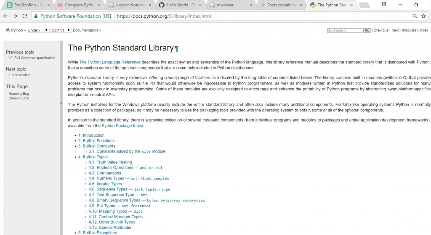
Task: Close the RonRonRon tab
Action: [48, 5]
